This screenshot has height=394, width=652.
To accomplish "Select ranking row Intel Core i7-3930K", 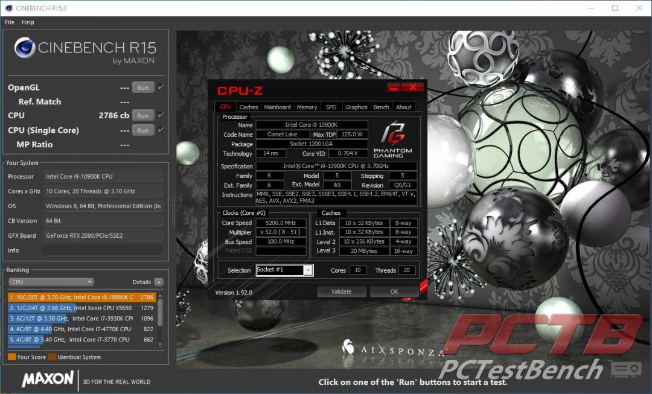I will click(81, 319).
